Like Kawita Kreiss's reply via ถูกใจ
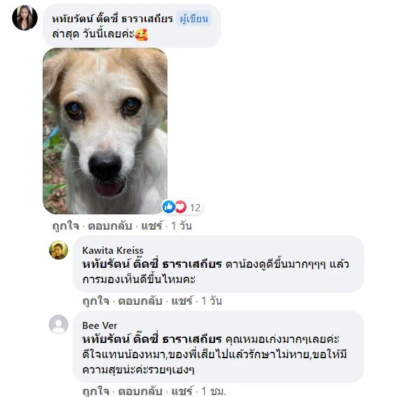This screenshot has width=394, height=397. tap(95, 301)
